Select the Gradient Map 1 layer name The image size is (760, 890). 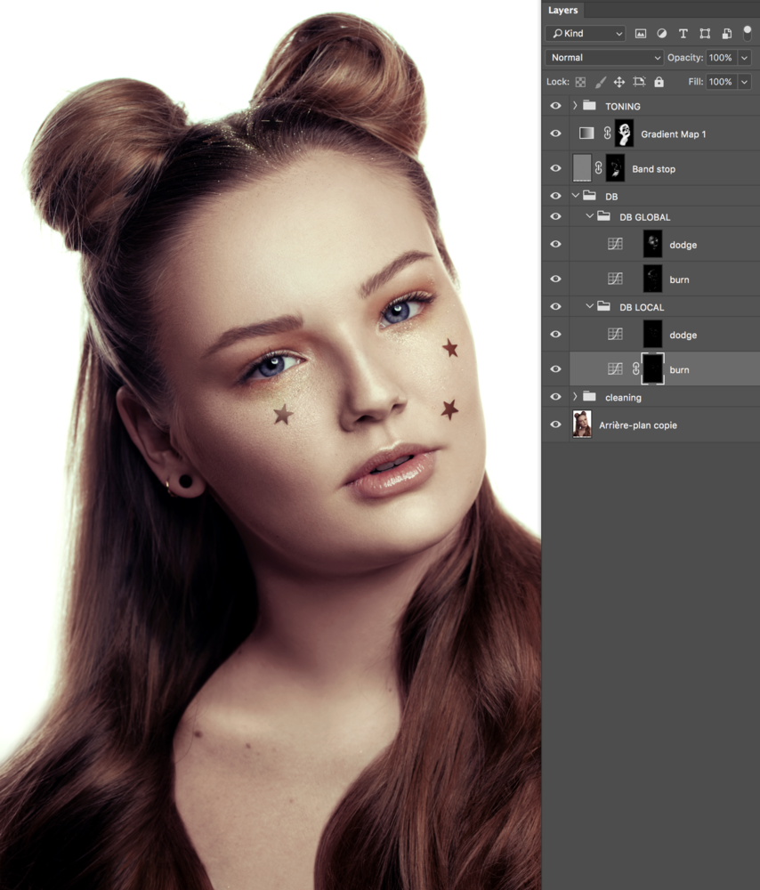[x=674, y=134]
